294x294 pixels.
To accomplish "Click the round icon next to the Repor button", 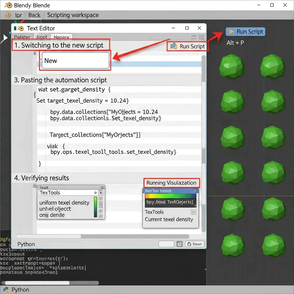I will click(x=180, y=244).
